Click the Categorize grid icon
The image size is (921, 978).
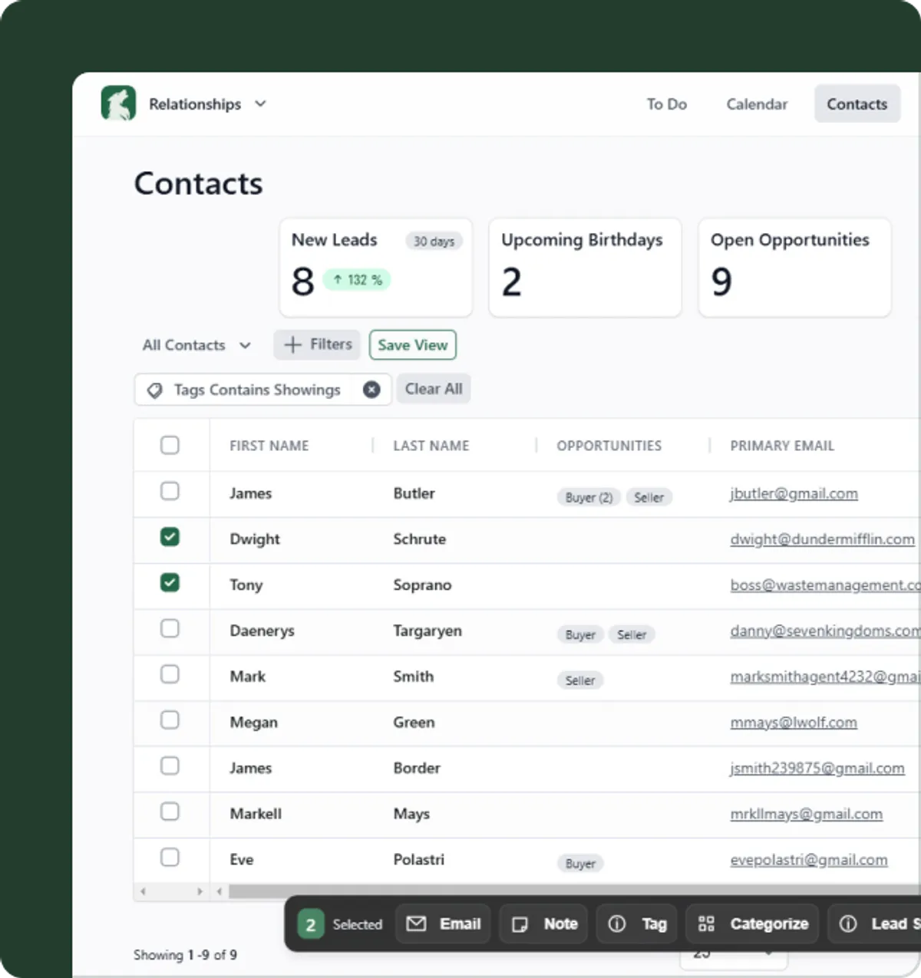pos(706,924)
